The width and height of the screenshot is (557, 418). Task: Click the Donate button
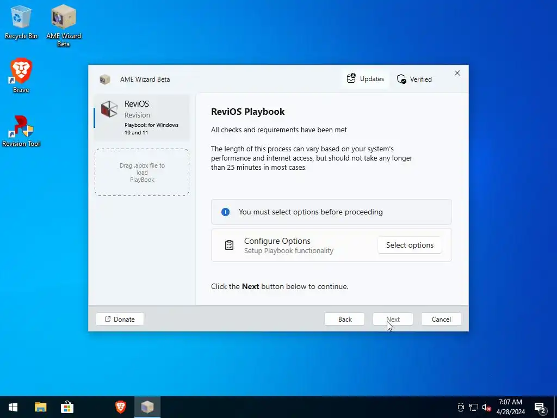coord(120,319)
